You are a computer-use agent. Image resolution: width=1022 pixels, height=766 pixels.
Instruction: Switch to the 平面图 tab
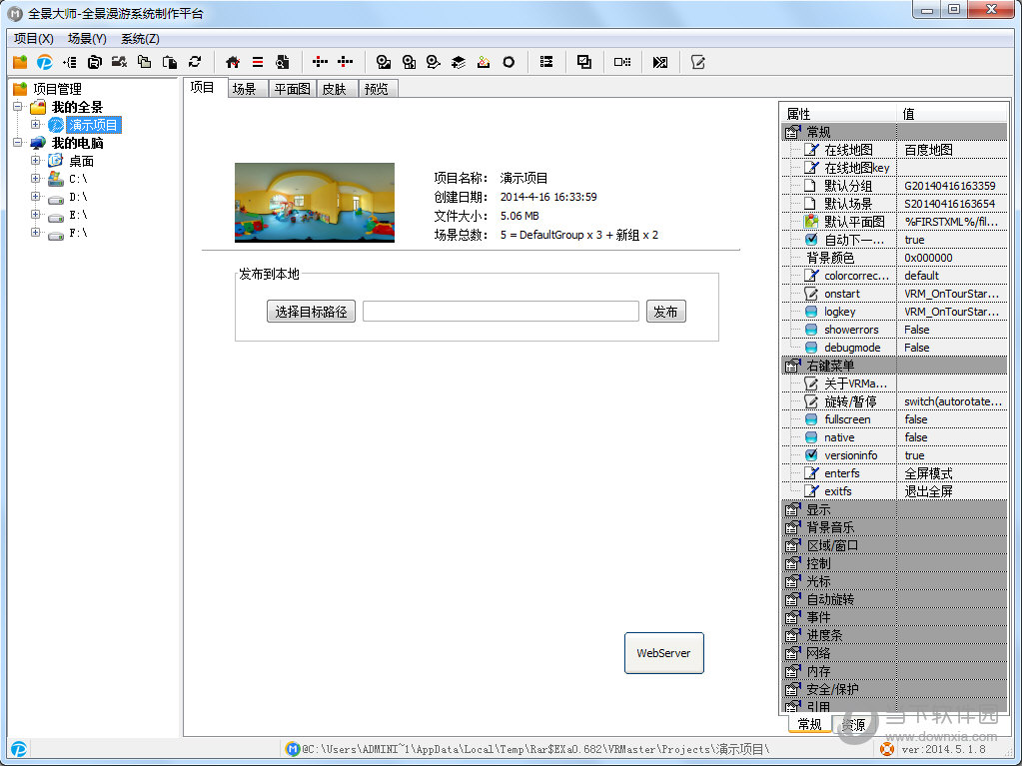(x=292, y=89)
